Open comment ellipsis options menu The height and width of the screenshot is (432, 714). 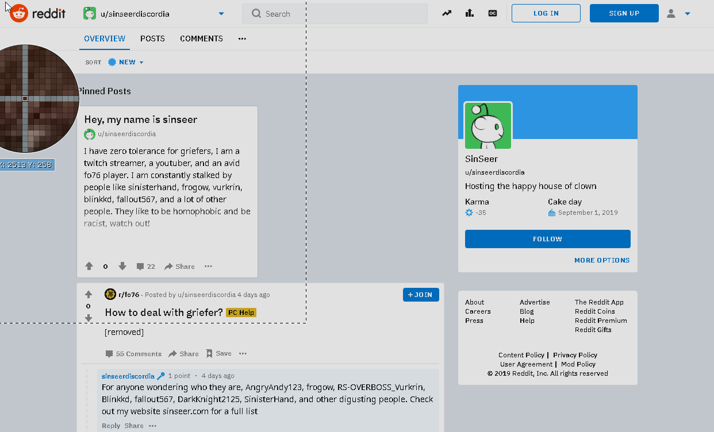[152, 426]
